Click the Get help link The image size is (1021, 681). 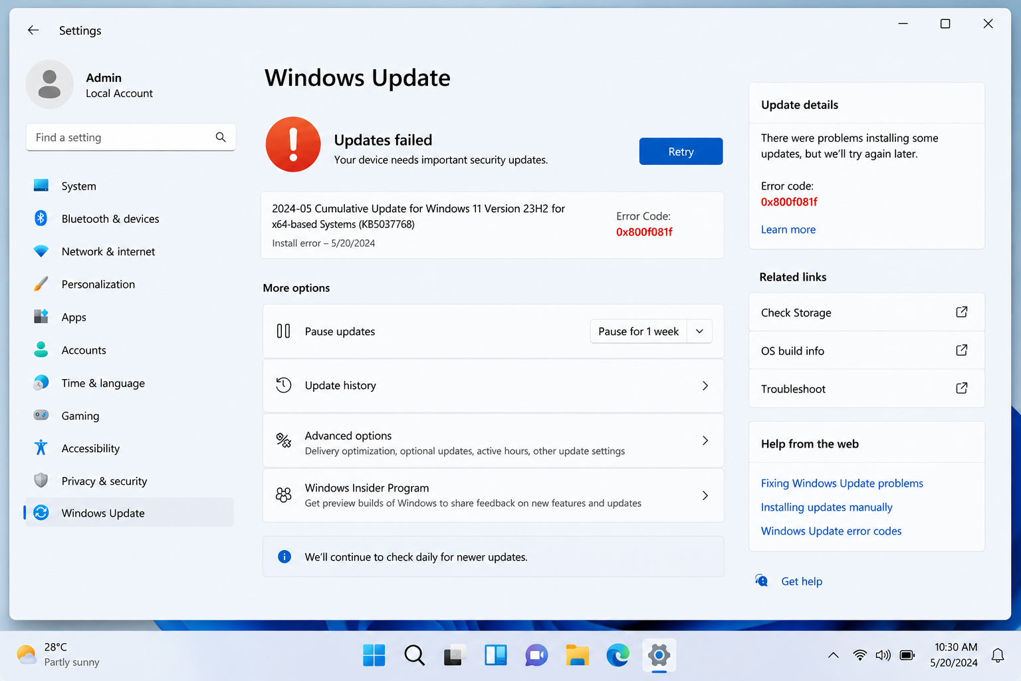tap(802, 581)
